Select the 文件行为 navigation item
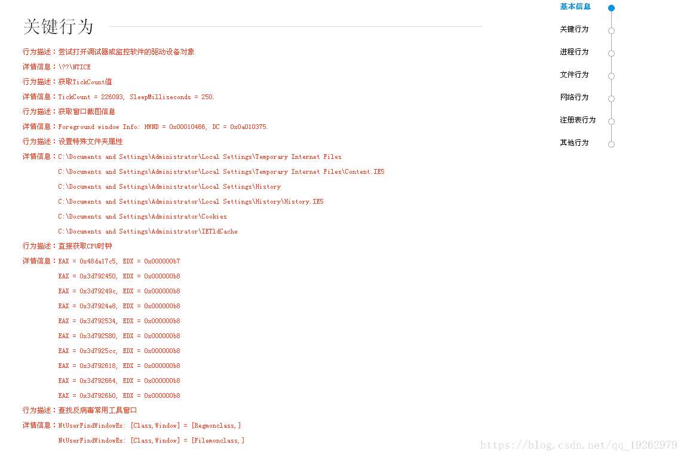This screenshot has height=457, width=684. click(574, 75)
